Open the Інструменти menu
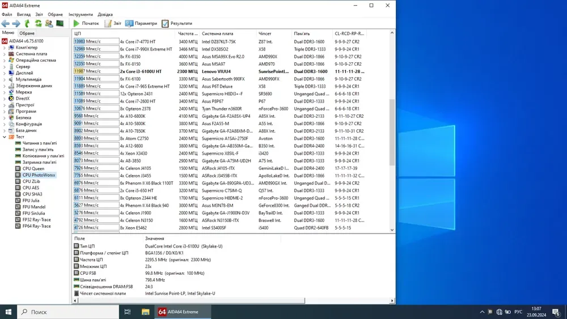567x319 pixels. tap(81, 14)
